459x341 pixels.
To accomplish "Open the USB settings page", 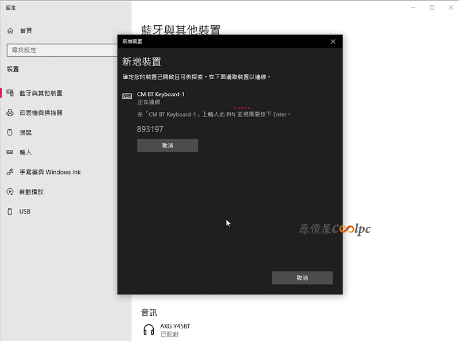I will pos(25,211).
